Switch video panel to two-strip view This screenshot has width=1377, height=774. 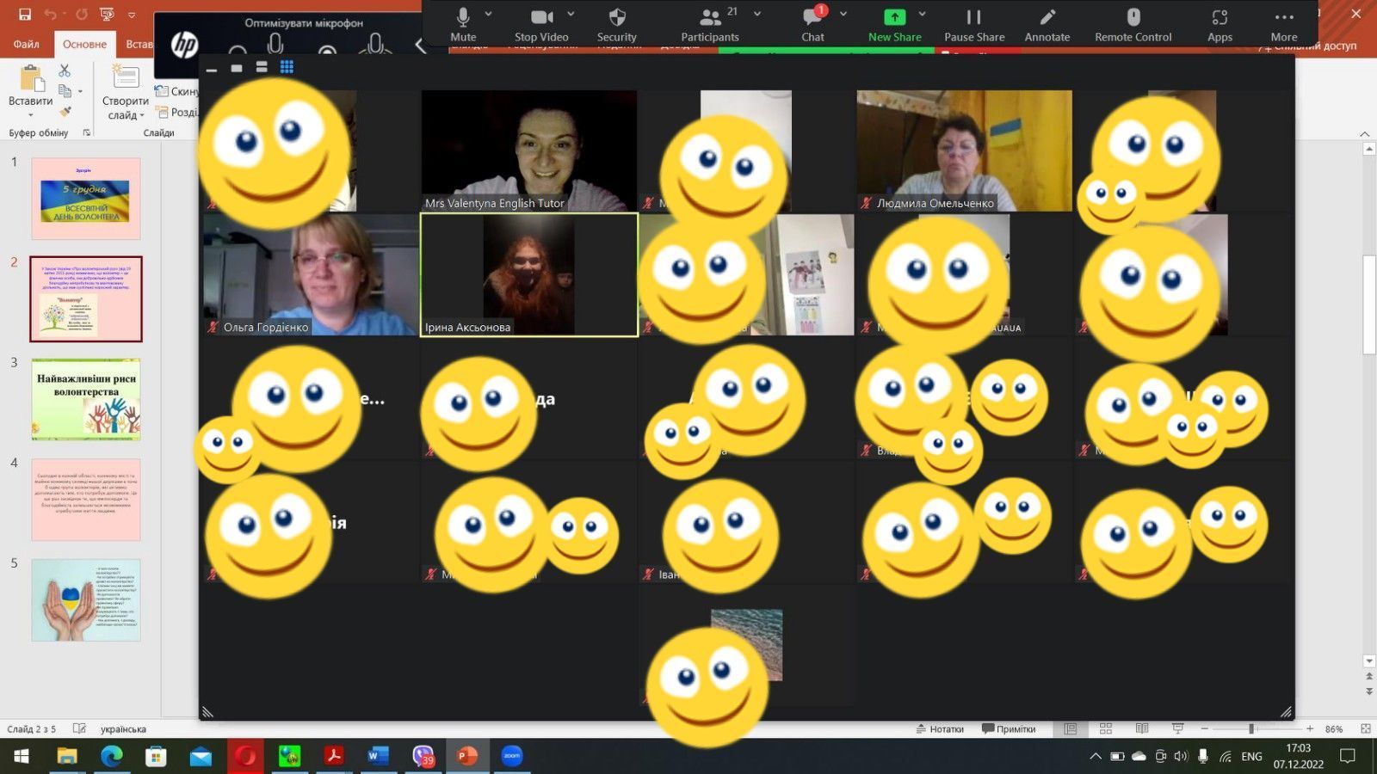point(262,67)
